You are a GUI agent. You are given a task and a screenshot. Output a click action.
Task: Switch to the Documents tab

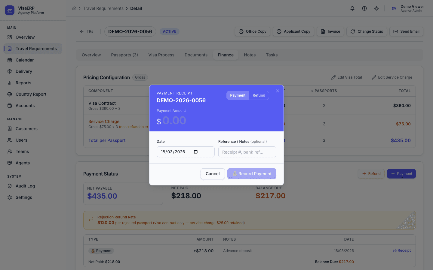(x=196, y=55)
